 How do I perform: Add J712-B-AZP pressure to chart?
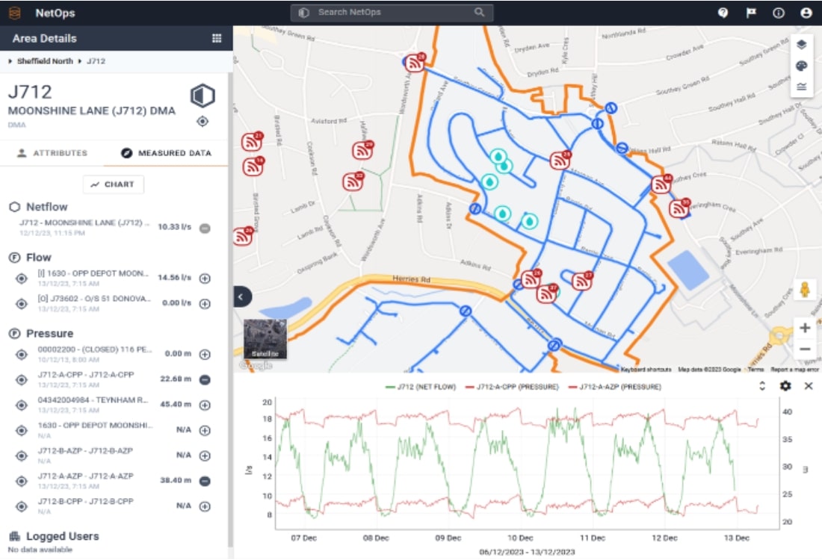(205, 455)
